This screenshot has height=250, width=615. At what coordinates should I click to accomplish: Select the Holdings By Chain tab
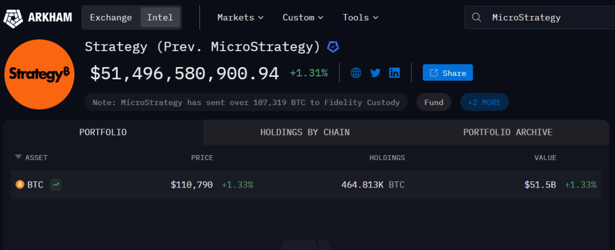click(x=305, y=132)
